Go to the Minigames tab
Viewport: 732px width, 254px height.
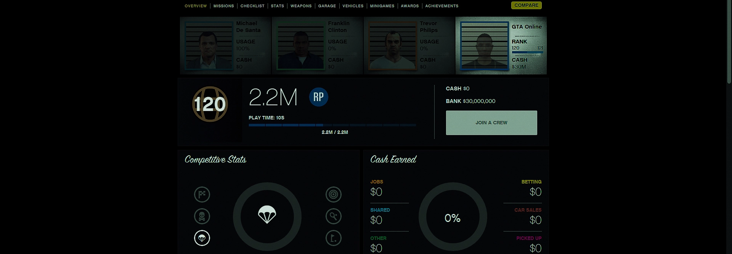tap(382, 6)
